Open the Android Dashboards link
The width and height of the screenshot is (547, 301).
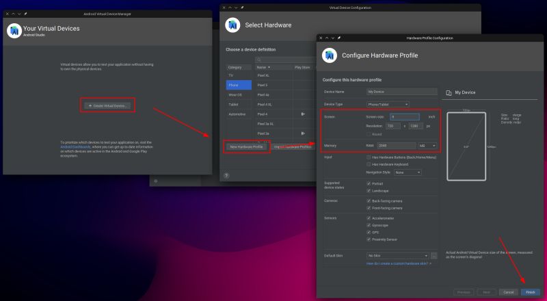pos(75,147)
